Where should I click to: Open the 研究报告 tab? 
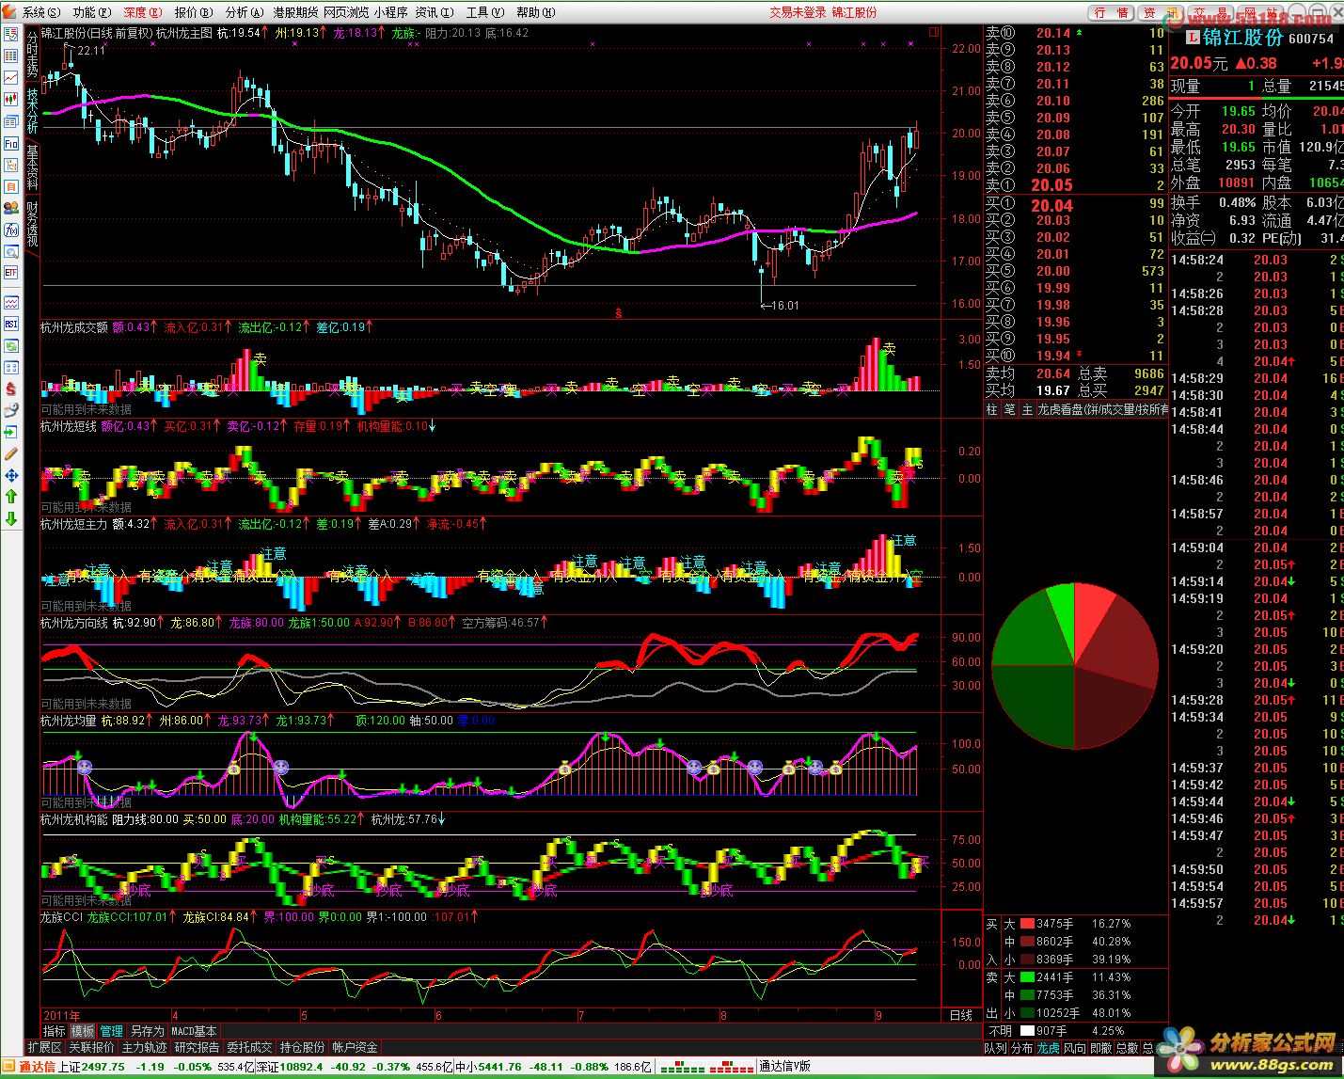pos(197,1047)
